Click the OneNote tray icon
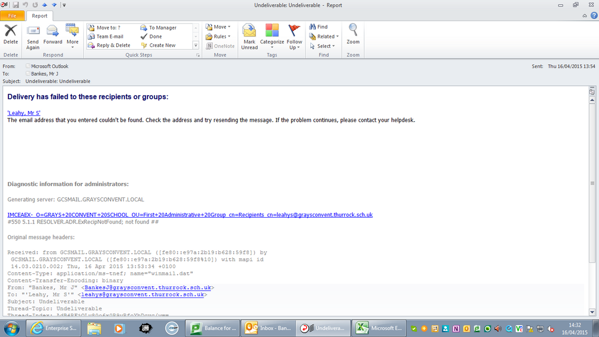 [x=456, y=329]
